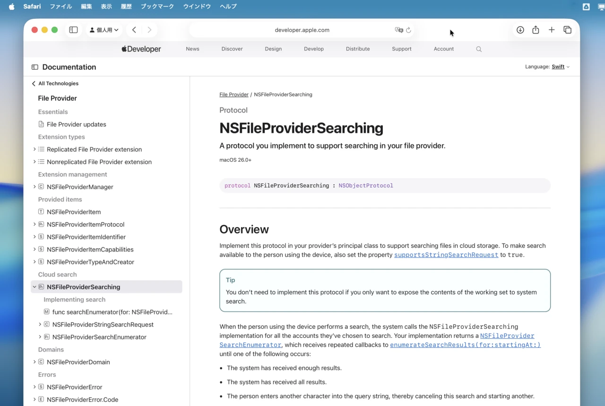Click the File Provider breadcrumb link
The width and height of the screenshot is (605, 406).
tap(234, 94)
